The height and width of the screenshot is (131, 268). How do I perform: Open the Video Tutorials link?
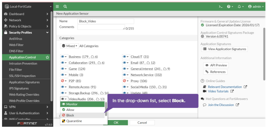[218, 91]
